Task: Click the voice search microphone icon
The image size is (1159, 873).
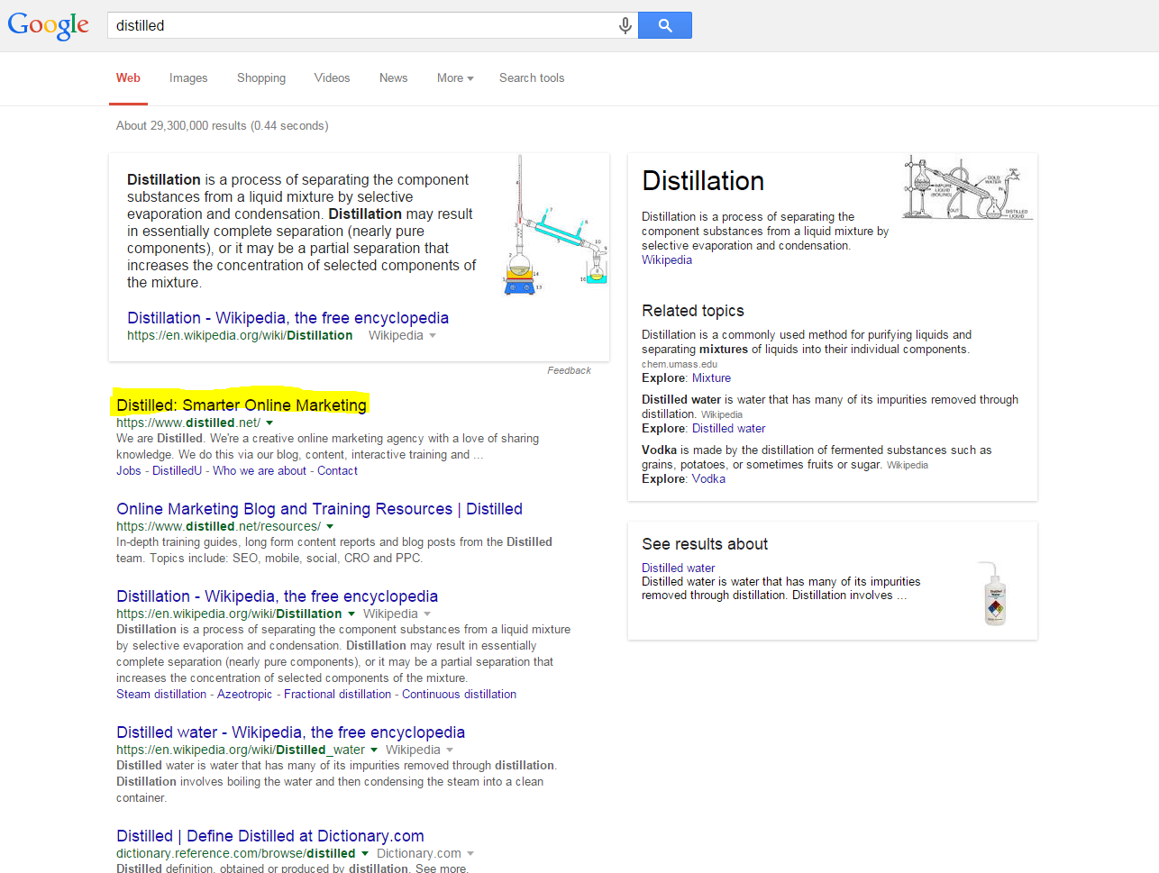Action: (625, 26)
